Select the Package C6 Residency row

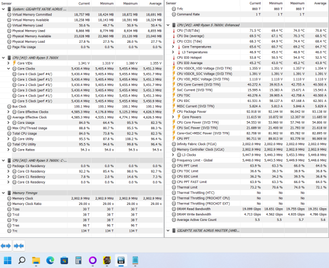tap(82, 166)
